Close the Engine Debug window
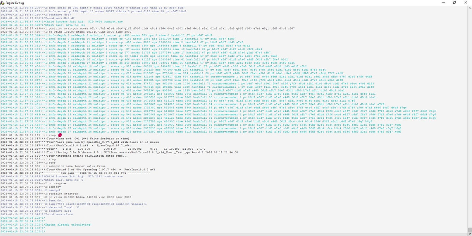Viewport: 472px width, 236px height. click(x=466, y=3)
